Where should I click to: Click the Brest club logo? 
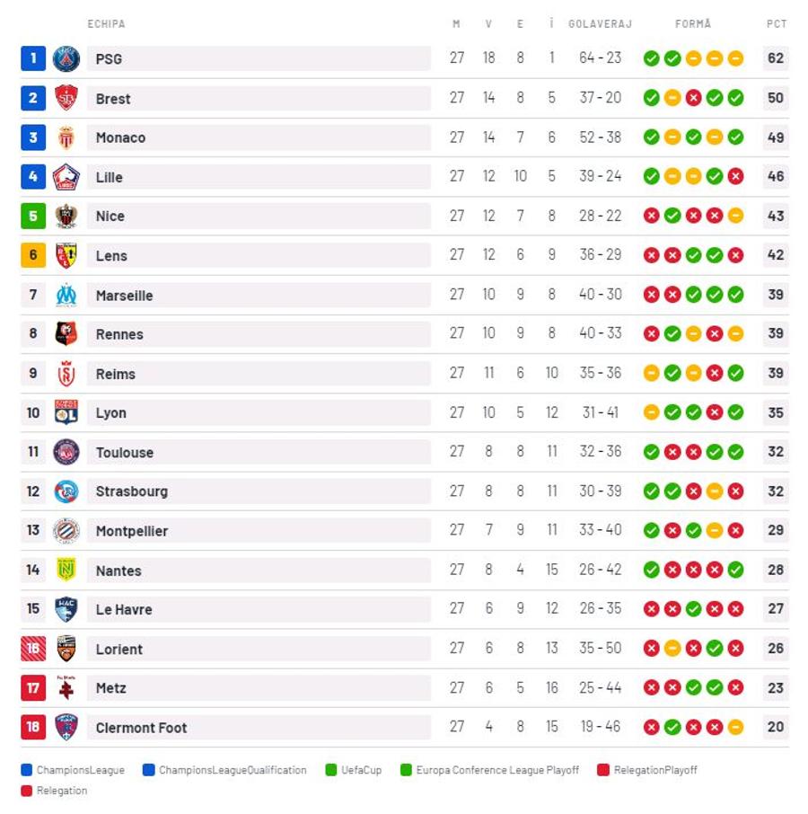pyautogui.click(x=66, y=98)
